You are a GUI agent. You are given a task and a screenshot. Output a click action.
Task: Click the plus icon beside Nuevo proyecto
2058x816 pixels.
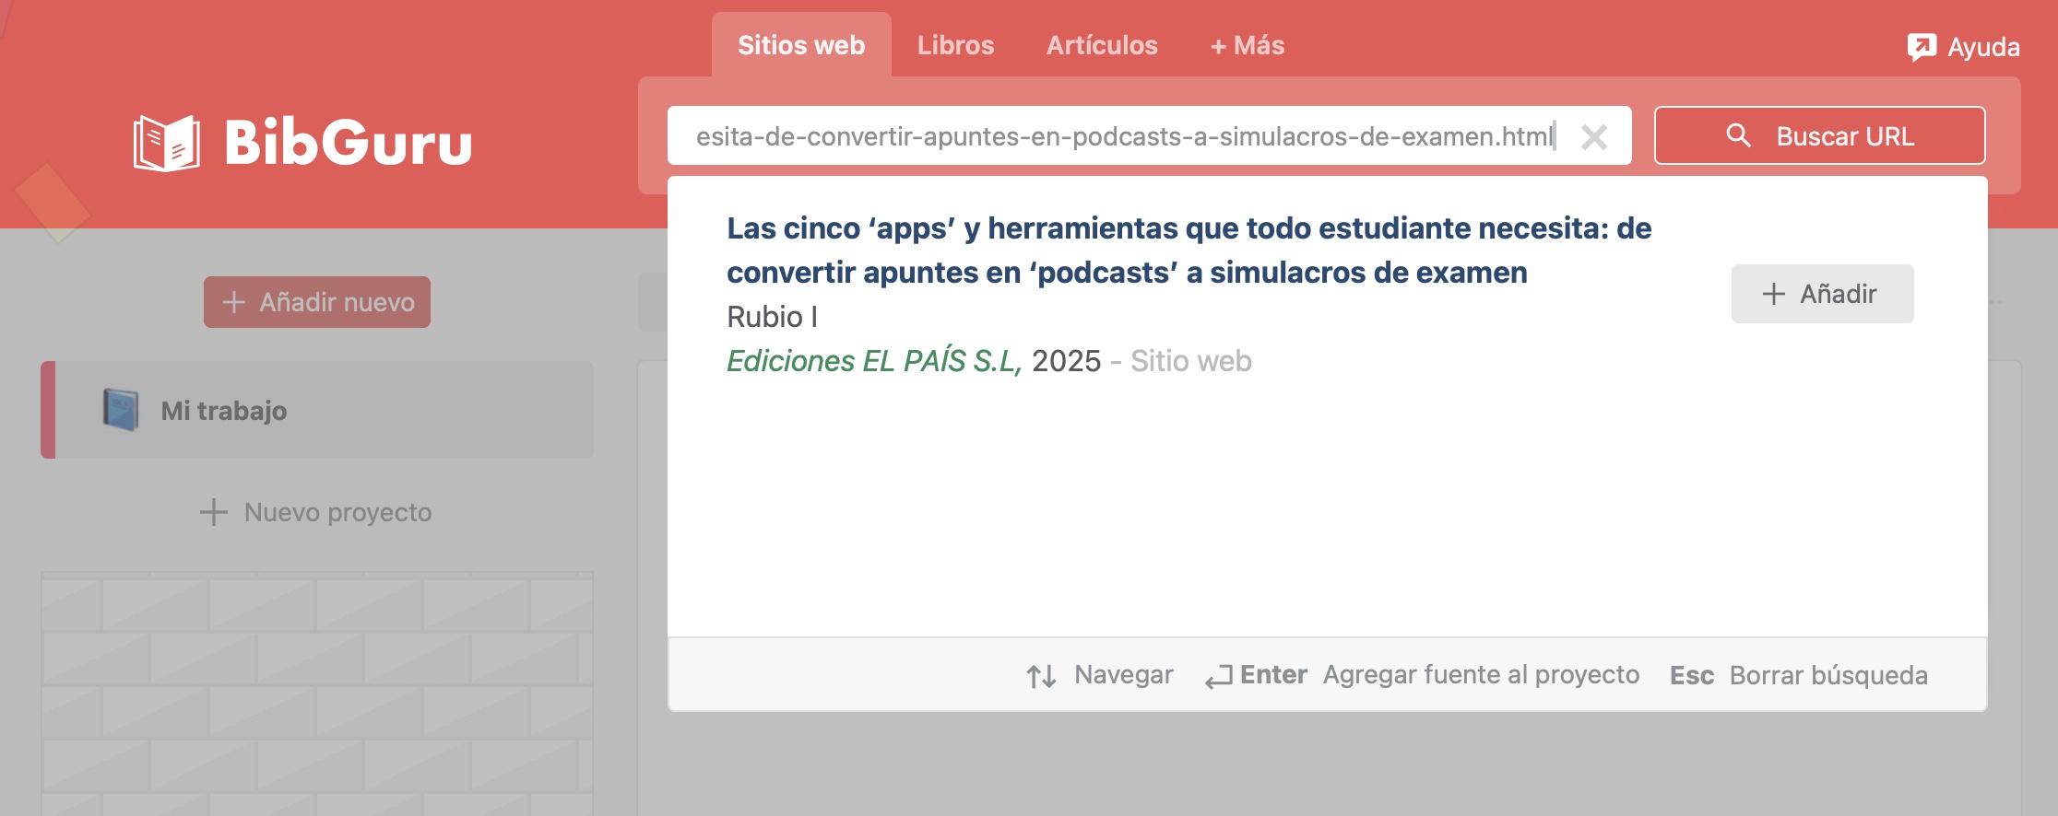(214, 512)
